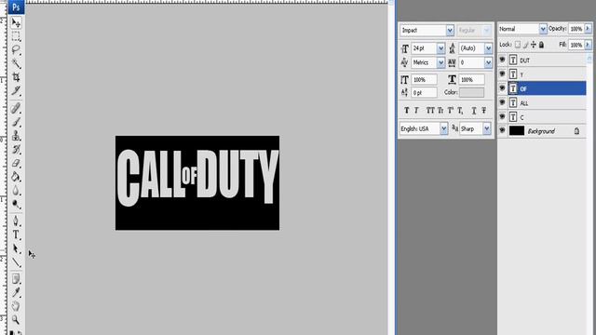The image size is (596, 335).
Task: Select the Eraser tool
Action: [x=16, y=163]
